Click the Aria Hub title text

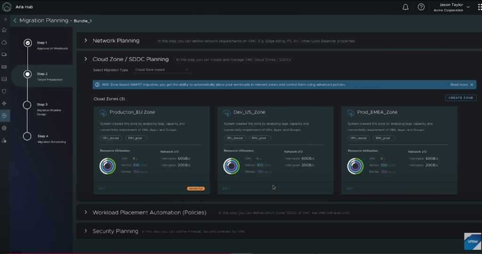pyautogui.click(x=24, y=7)
